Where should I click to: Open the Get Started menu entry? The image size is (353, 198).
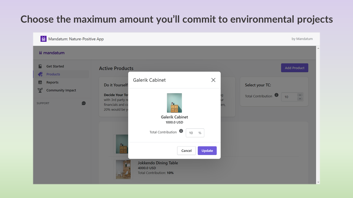tap(55, 66)
